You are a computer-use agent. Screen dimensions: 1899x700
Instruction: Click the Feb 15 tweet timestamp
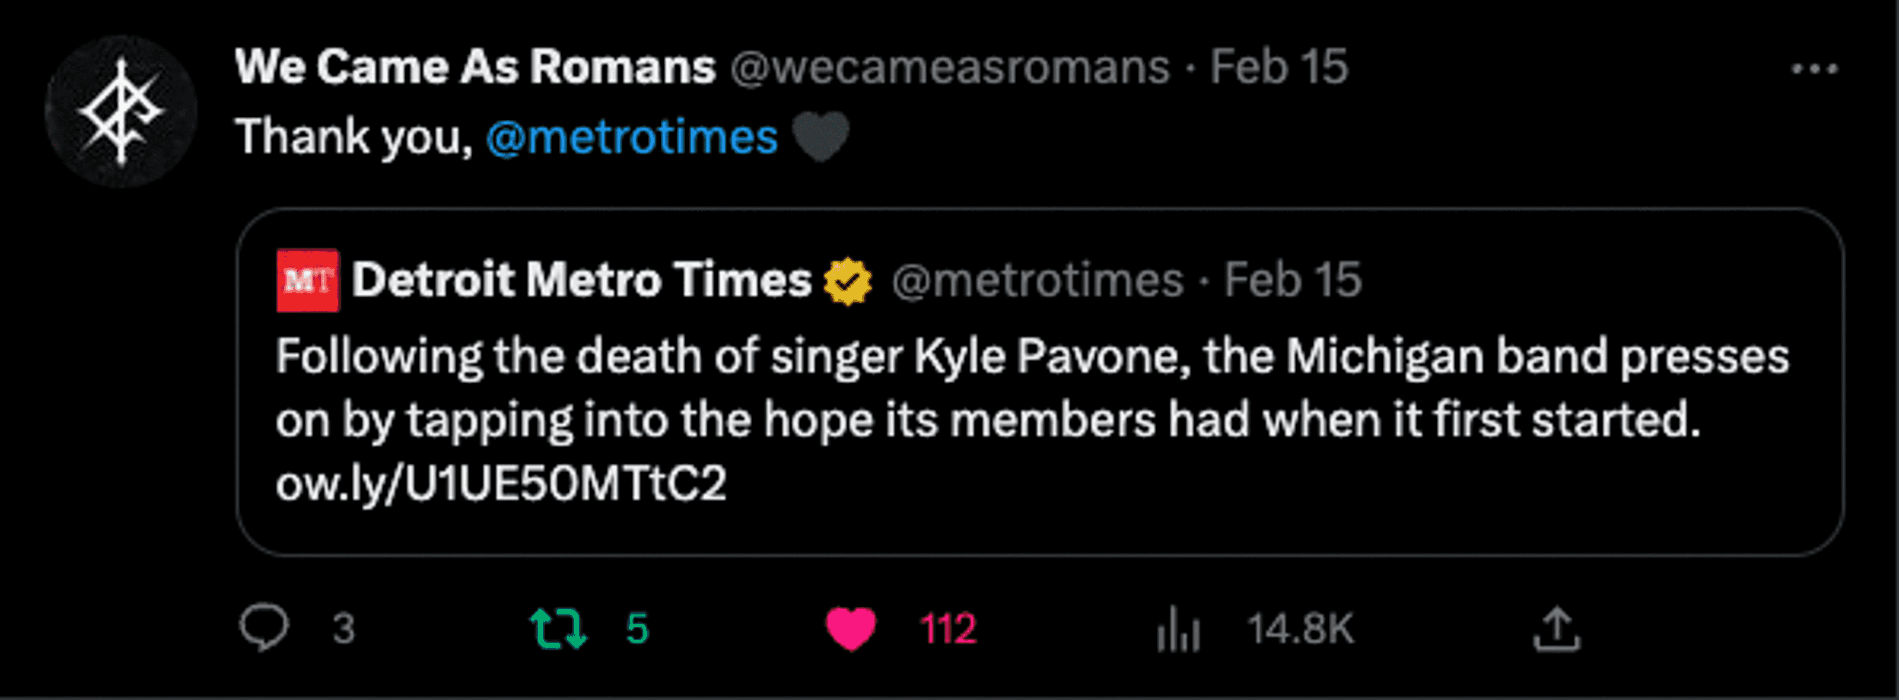pyautogui.click(x=1279, y=67)
